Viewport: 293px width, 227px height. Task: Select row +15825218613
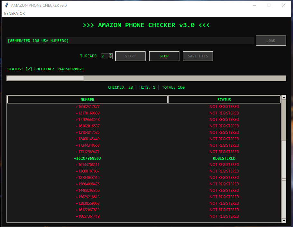pyautogui.click(x=144, y=197)
